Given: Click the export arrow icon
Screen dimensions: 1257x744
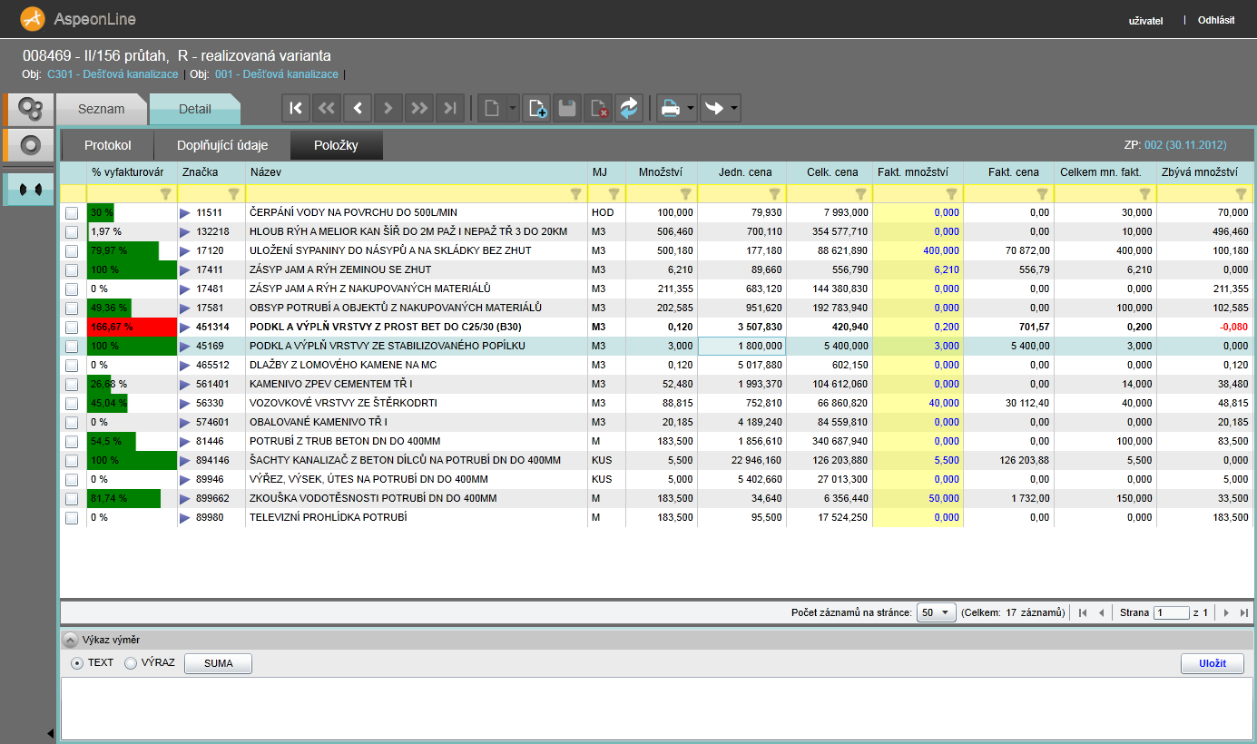Looking at the screenshot, I should (x=714, y=108).
